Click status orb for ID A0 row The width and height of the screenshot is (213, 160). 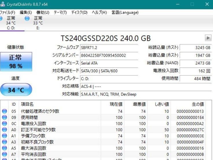tap(4, 130)
